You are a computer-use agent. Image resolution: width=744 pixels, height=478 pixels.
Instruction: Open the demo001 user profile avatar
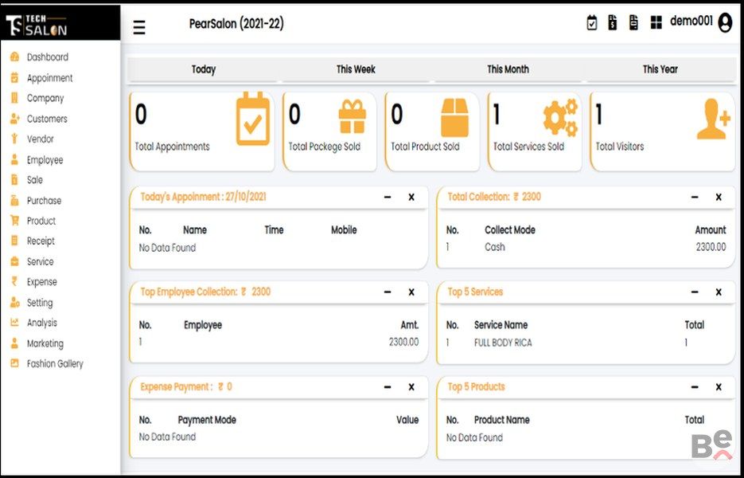(725, 23)
